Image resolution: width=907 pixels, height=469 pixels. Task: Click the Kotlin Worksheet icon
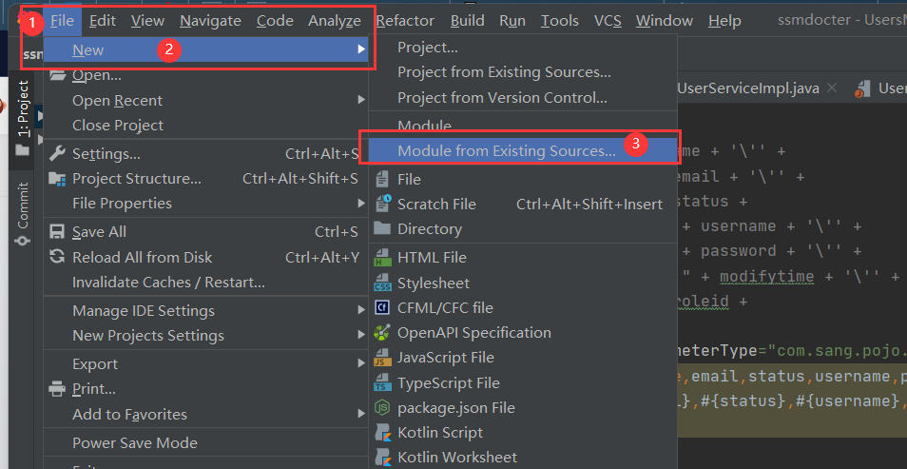tap(382, 458)
